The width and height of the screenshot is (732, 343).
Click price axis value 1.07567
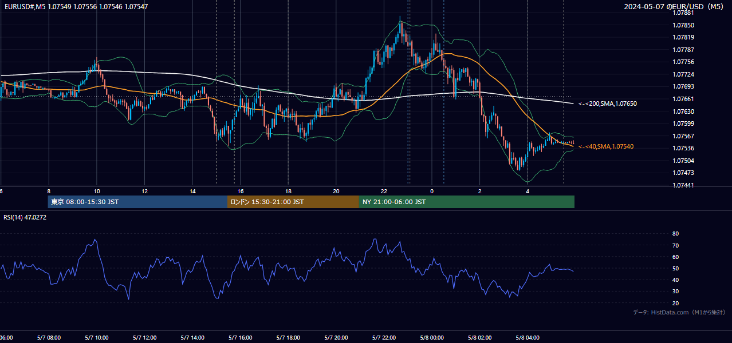point(684,136)
